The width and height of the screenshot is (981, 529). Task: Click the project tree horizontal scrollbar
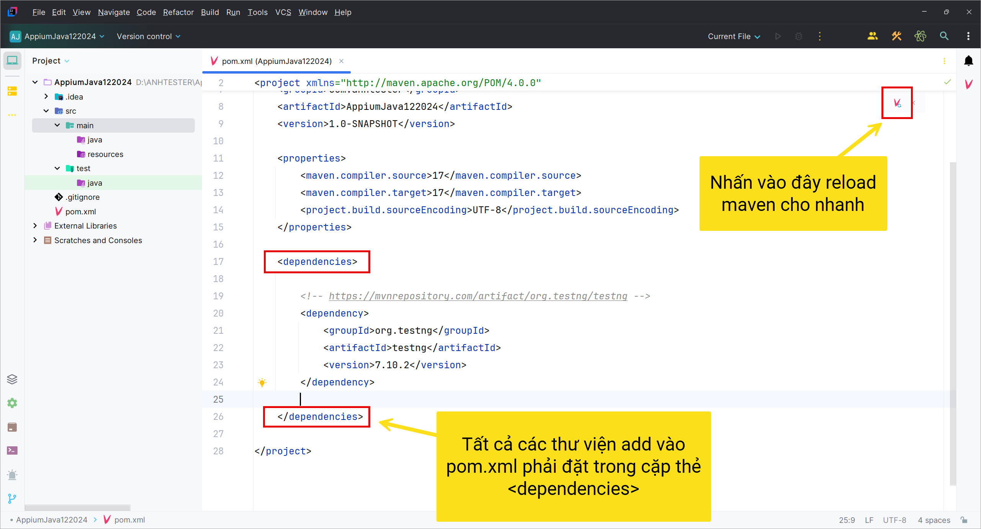click(77, 508)
